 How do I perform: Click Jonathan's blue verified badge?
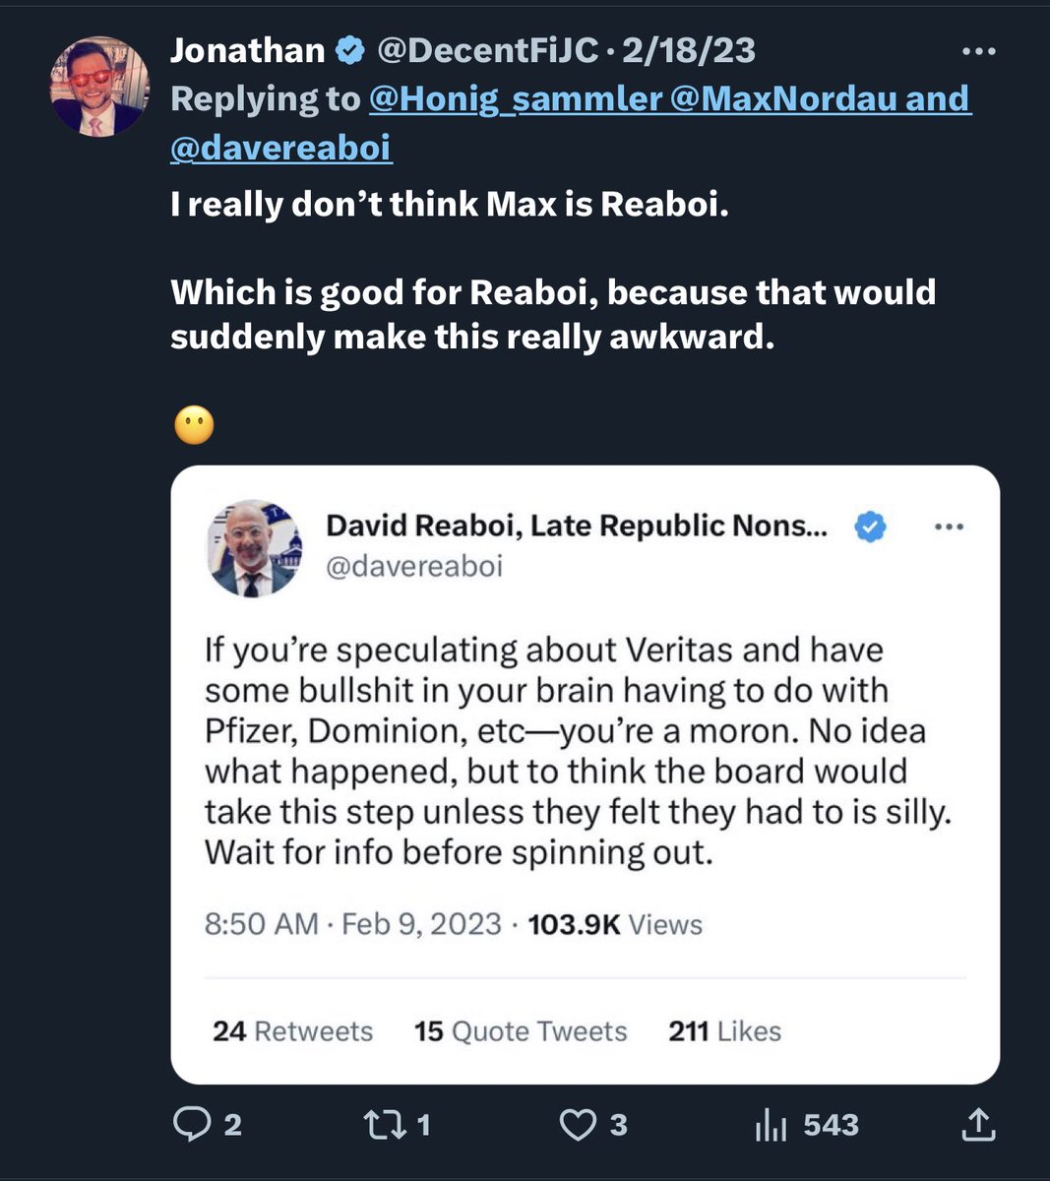[x=350, y=50]
